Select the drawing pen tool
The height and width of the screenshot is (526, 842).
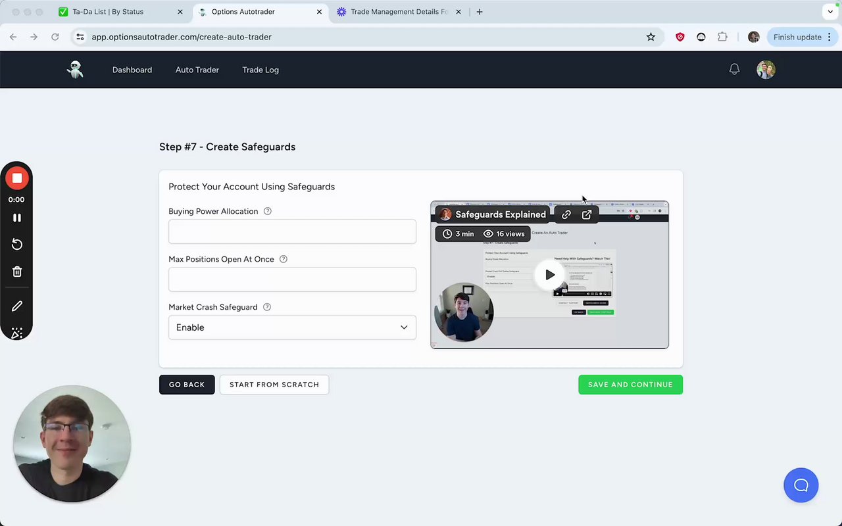coord(17,306)
